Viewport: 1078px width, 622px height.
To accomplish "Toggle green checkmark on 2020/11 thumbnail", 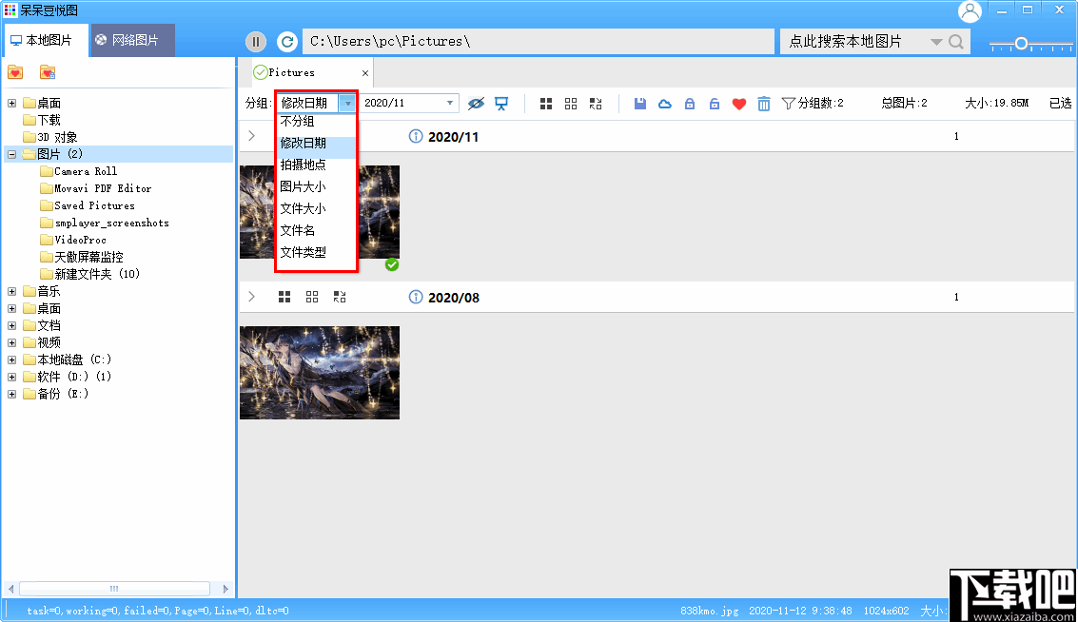I will [392, 264].
